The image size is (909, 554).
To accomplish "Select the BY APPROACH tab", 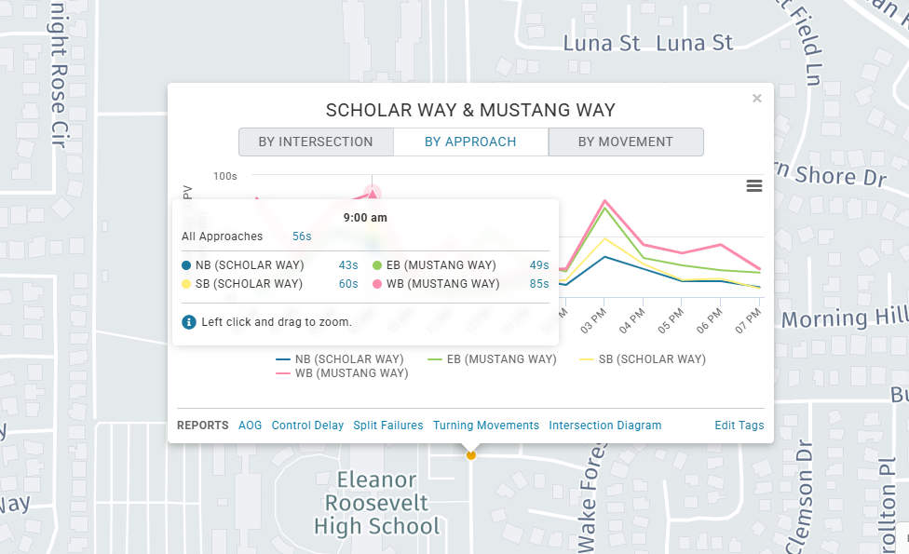I will [x=470, y=142].
